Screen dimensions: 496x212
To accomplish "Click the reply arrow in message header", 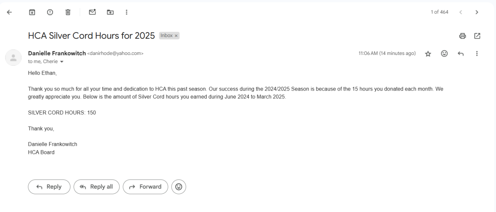I will point(461,54).
